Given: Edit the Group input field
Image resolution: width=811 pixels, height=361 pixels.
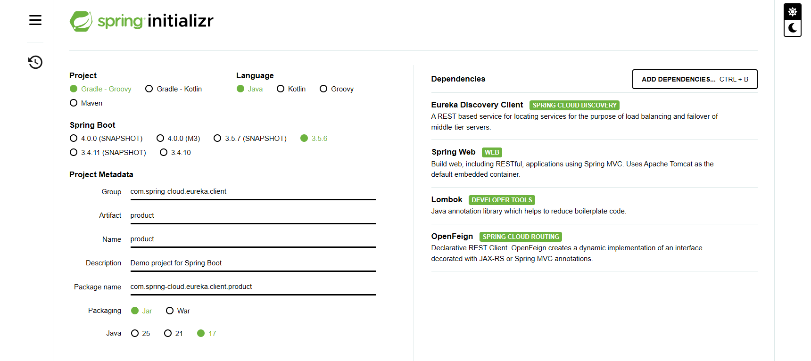Looking at the screenshot, I should coord(253,191).
